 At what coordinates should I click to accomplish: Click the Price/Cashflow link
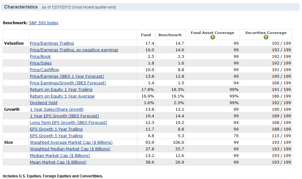[44, 70]
